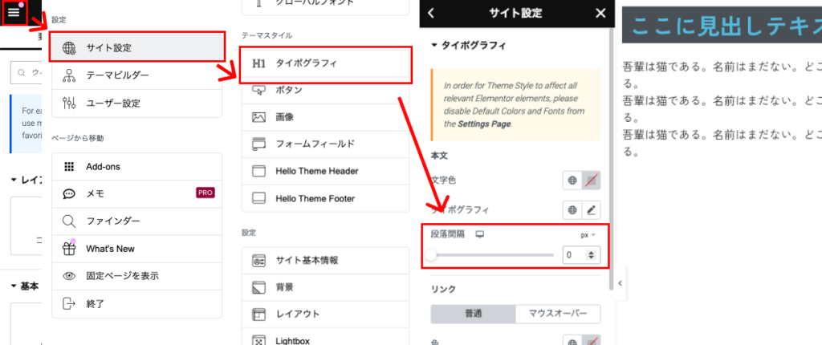Open ファインダー with the magnifier icon
822x345 pixels.
tap(69, 221)
